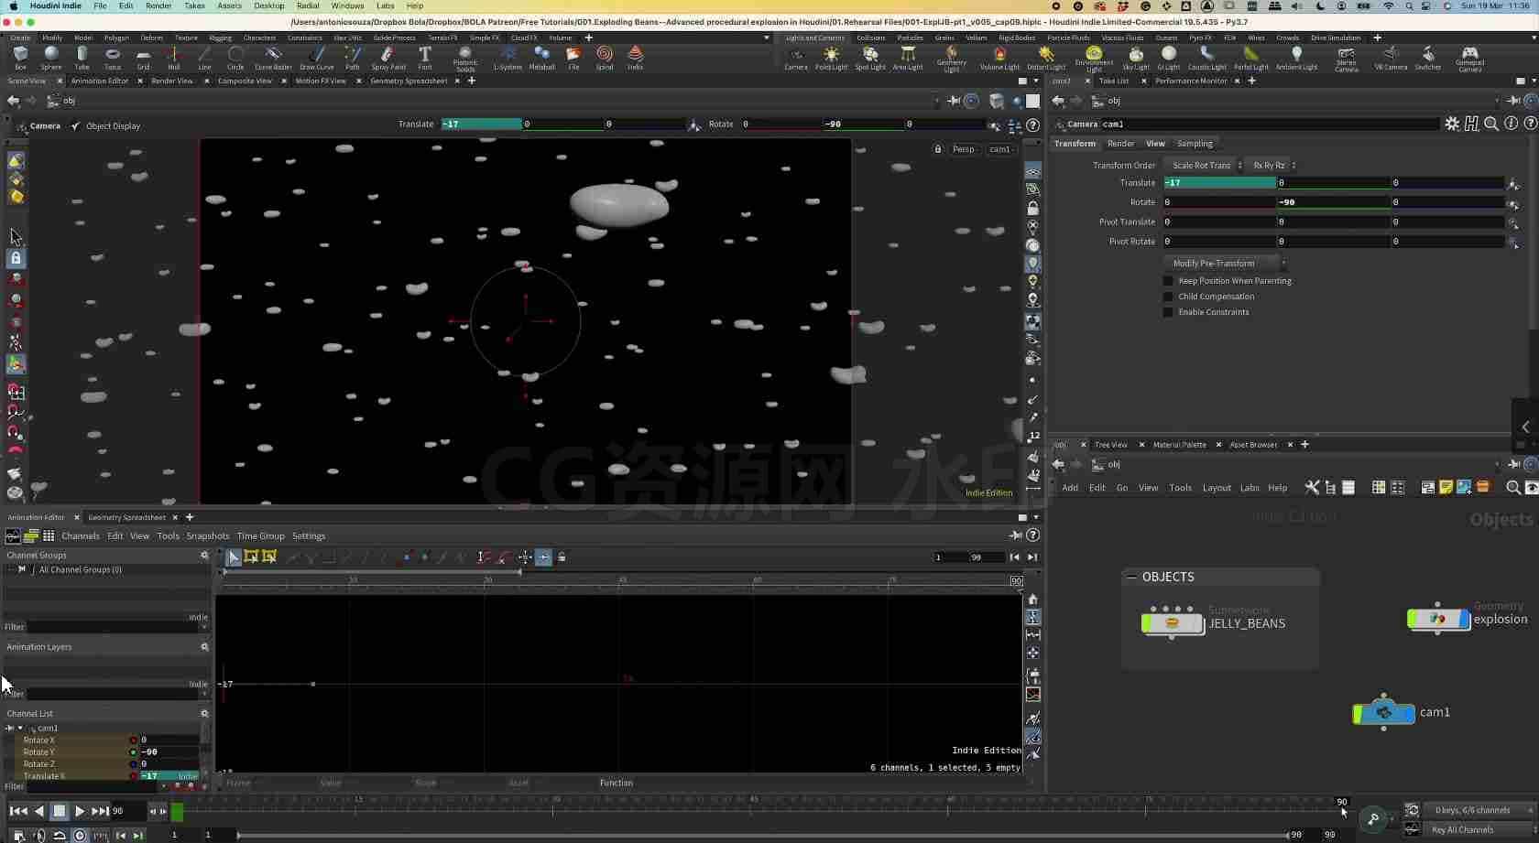Toggle Enable Constraints checkbox
1539x843 pixels.
click(1168, 312)
